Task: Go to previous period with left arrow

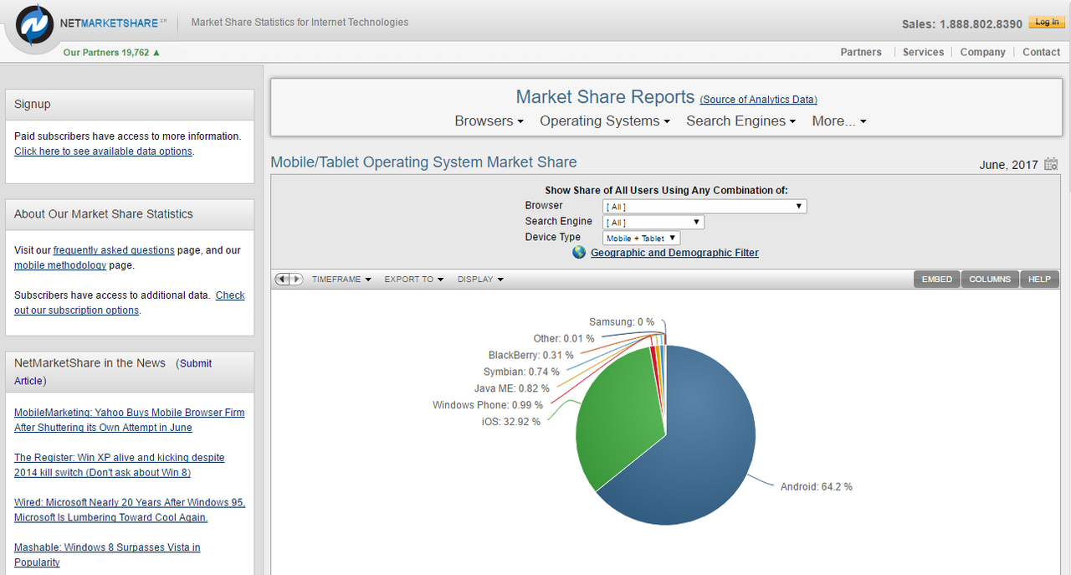Action: [x=282, y=279]
